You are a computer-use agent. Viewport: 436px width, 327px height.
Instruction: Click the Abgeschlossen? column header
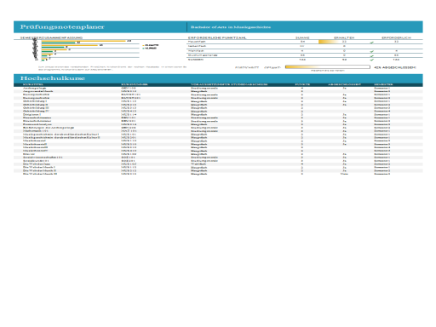click(x=344, y=84)
